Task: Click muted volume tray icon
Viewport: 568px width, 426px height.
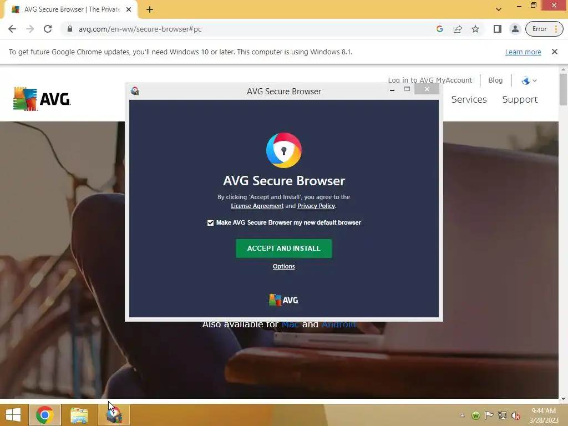Action: 515,415
